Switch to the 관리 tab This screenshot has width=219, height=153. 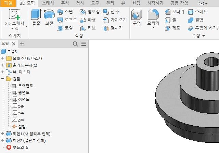click(x=110, y=3)
